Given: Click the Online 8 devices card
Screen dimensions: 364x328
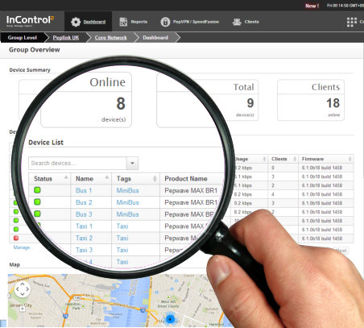Looking at the screenshot, I should pyautogui.click(x=86, y=100).
